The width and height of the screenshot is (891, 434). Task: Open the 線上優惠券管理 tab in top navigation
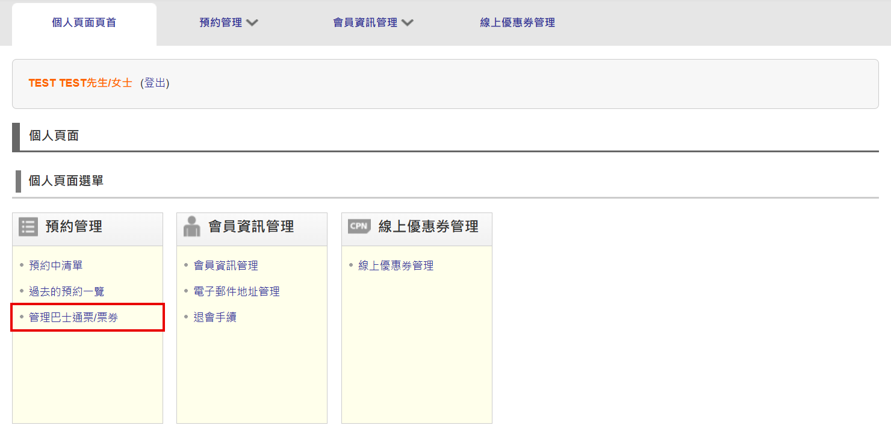(518, 22)
